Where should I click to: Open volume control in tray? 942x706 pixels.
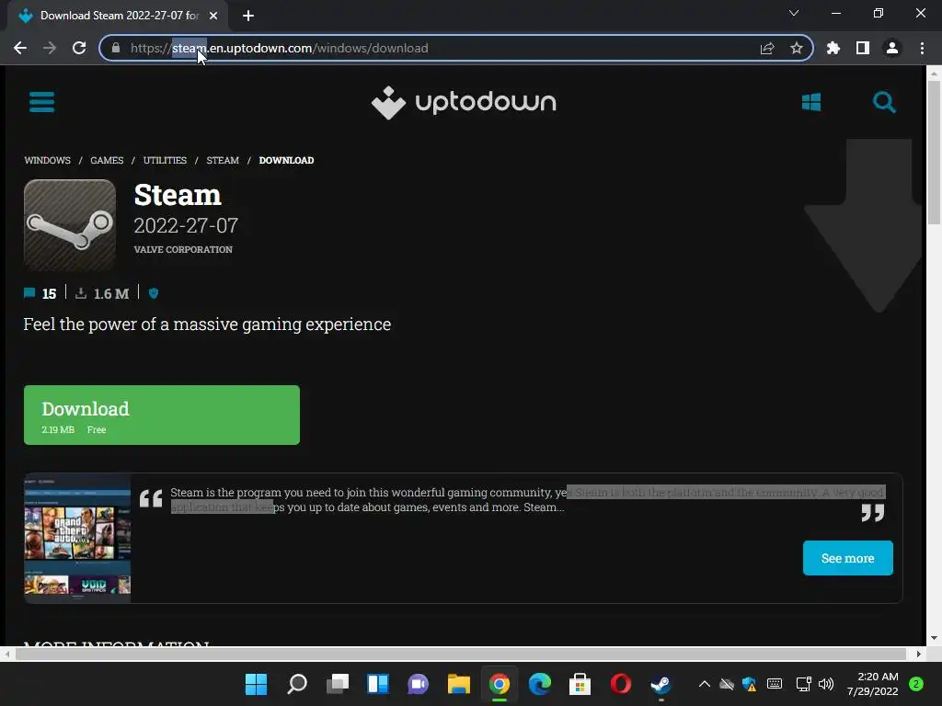[826, 684]
